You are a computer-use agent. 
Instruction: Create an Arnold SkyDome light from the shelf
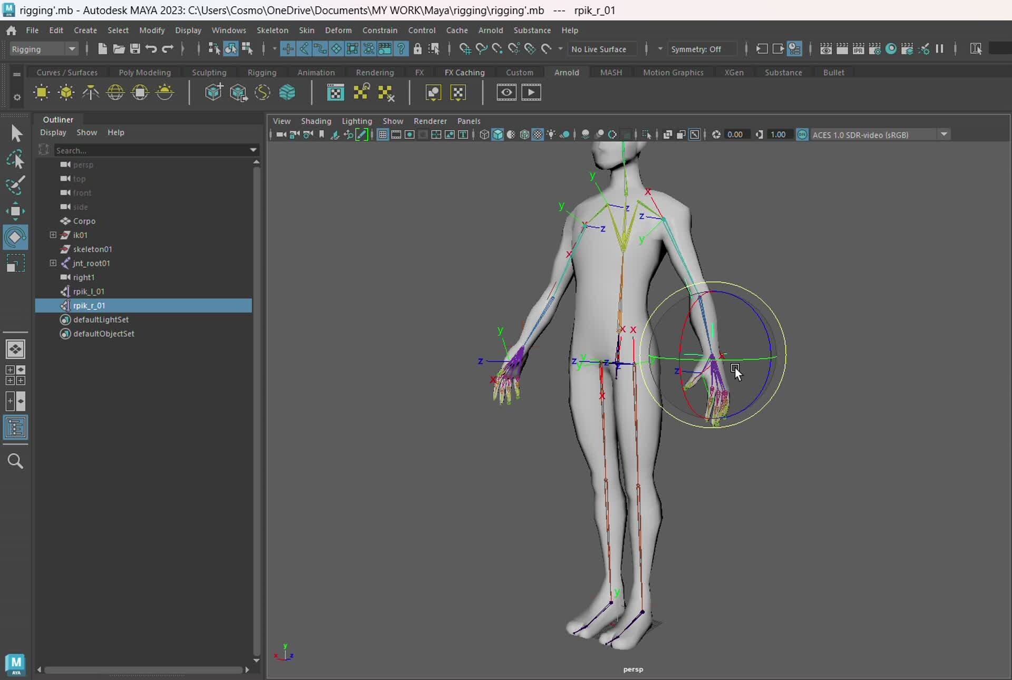tap(115, 92)
